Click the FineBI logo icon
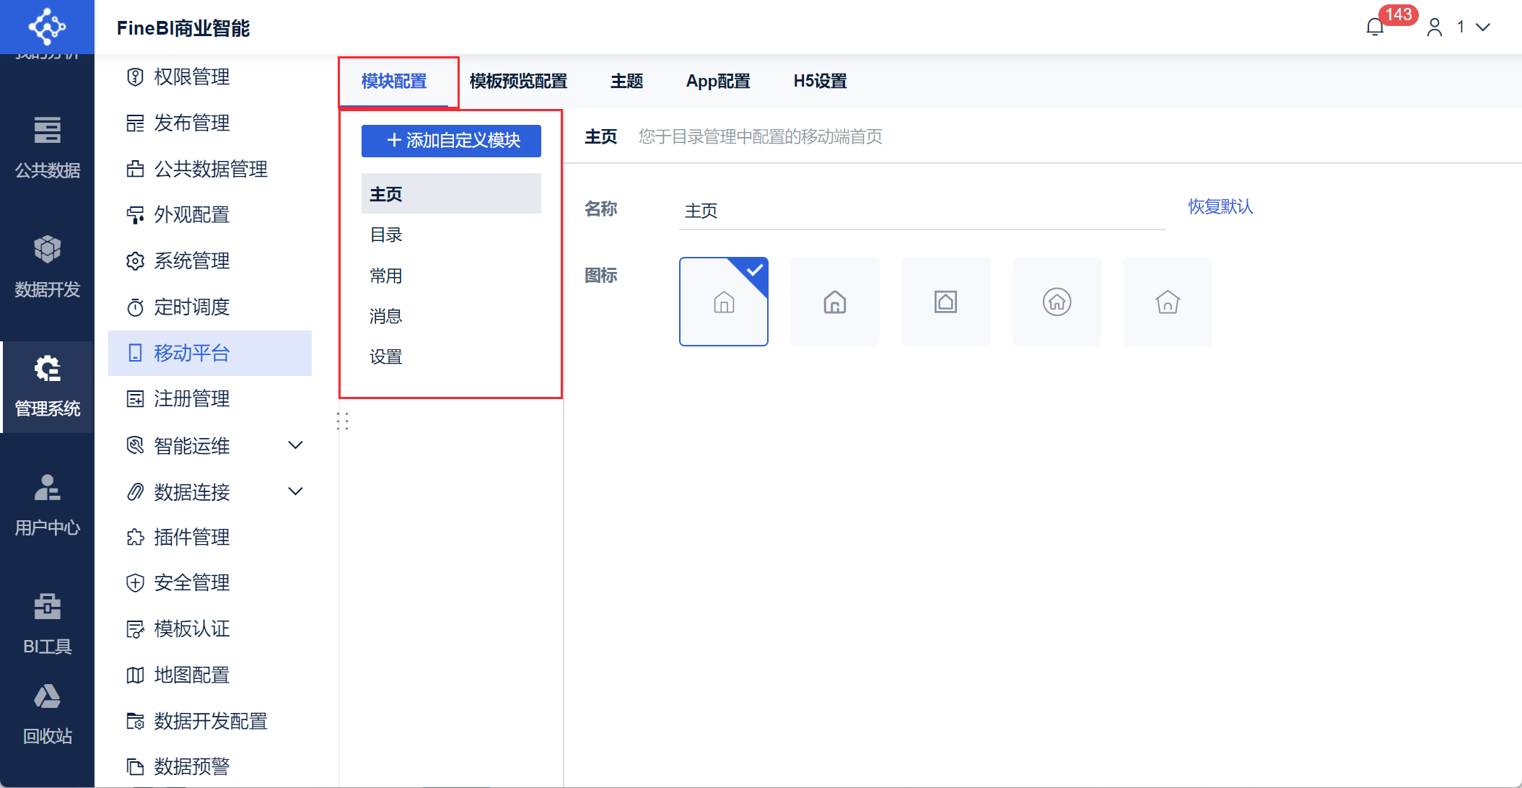Screen dimensions: 1522x788 pos(47,27)
